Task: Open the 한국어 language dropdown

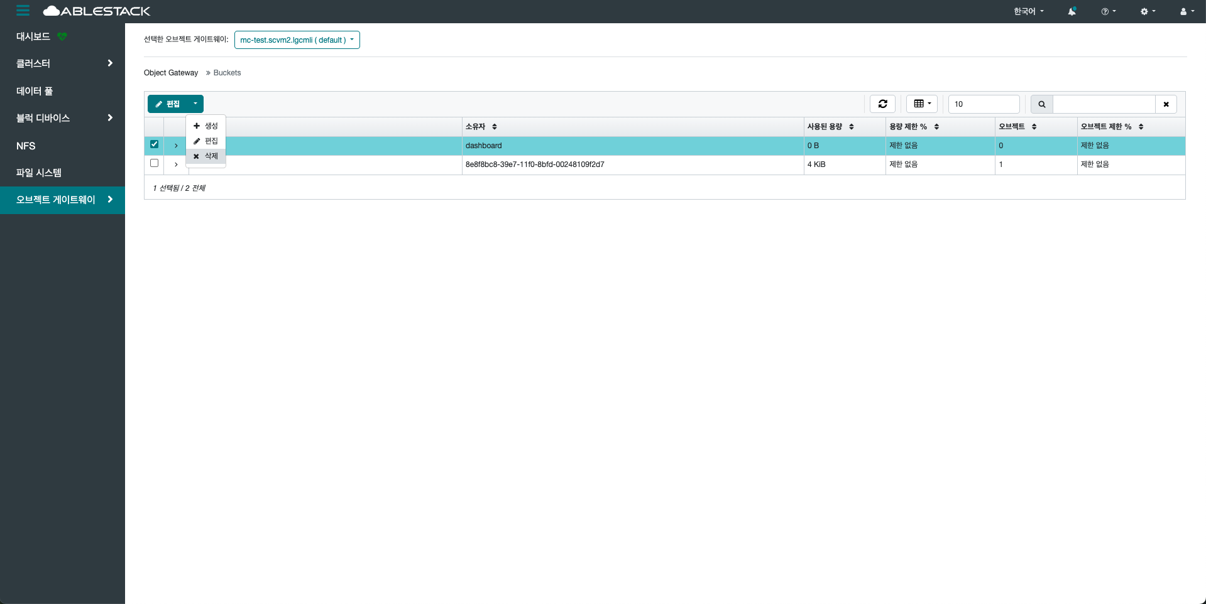Action: click(x=1029, y=11)
